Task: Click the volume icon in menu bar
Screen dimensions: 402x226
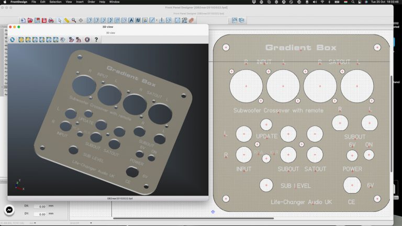Action: [315, 2]
